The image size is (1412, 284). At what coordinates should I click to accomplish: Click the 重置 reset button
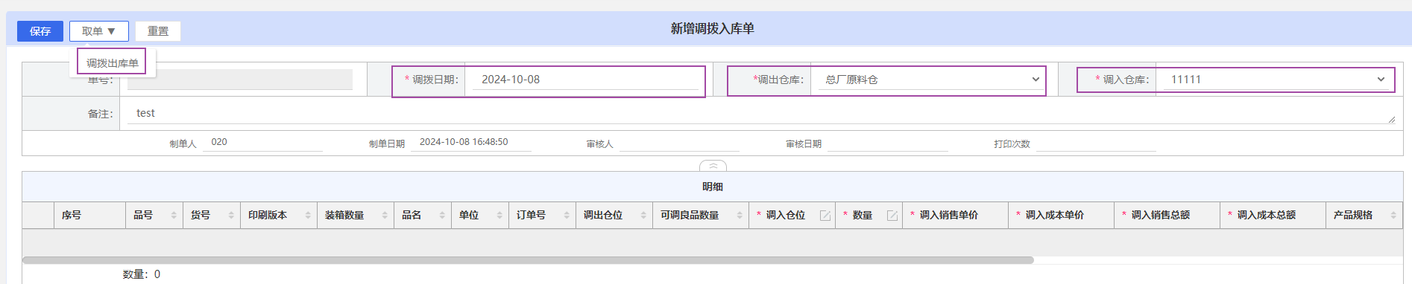[158, 31]
